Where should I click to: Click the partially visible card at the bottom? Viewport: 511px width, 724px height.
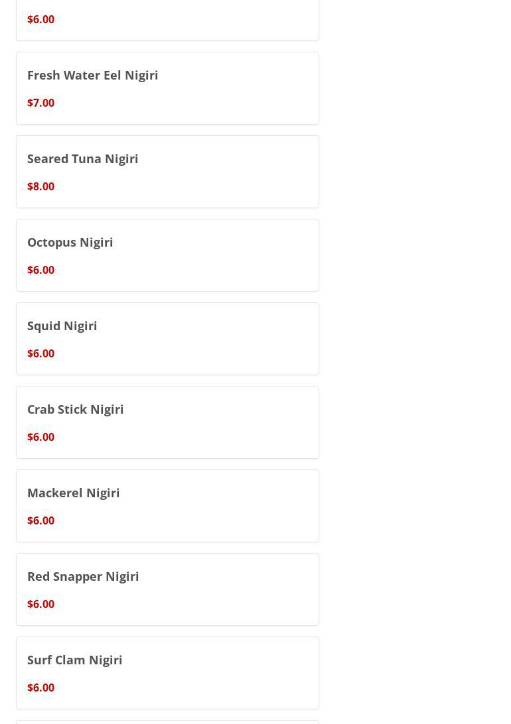point(167,722)
